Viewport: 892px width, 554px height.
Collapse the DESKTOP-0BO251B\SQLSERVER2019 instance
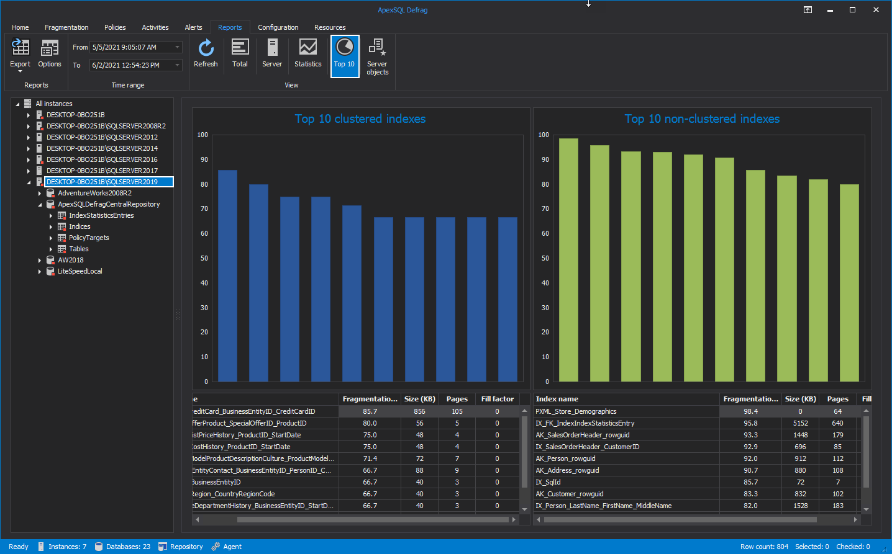tap(29, 181)
